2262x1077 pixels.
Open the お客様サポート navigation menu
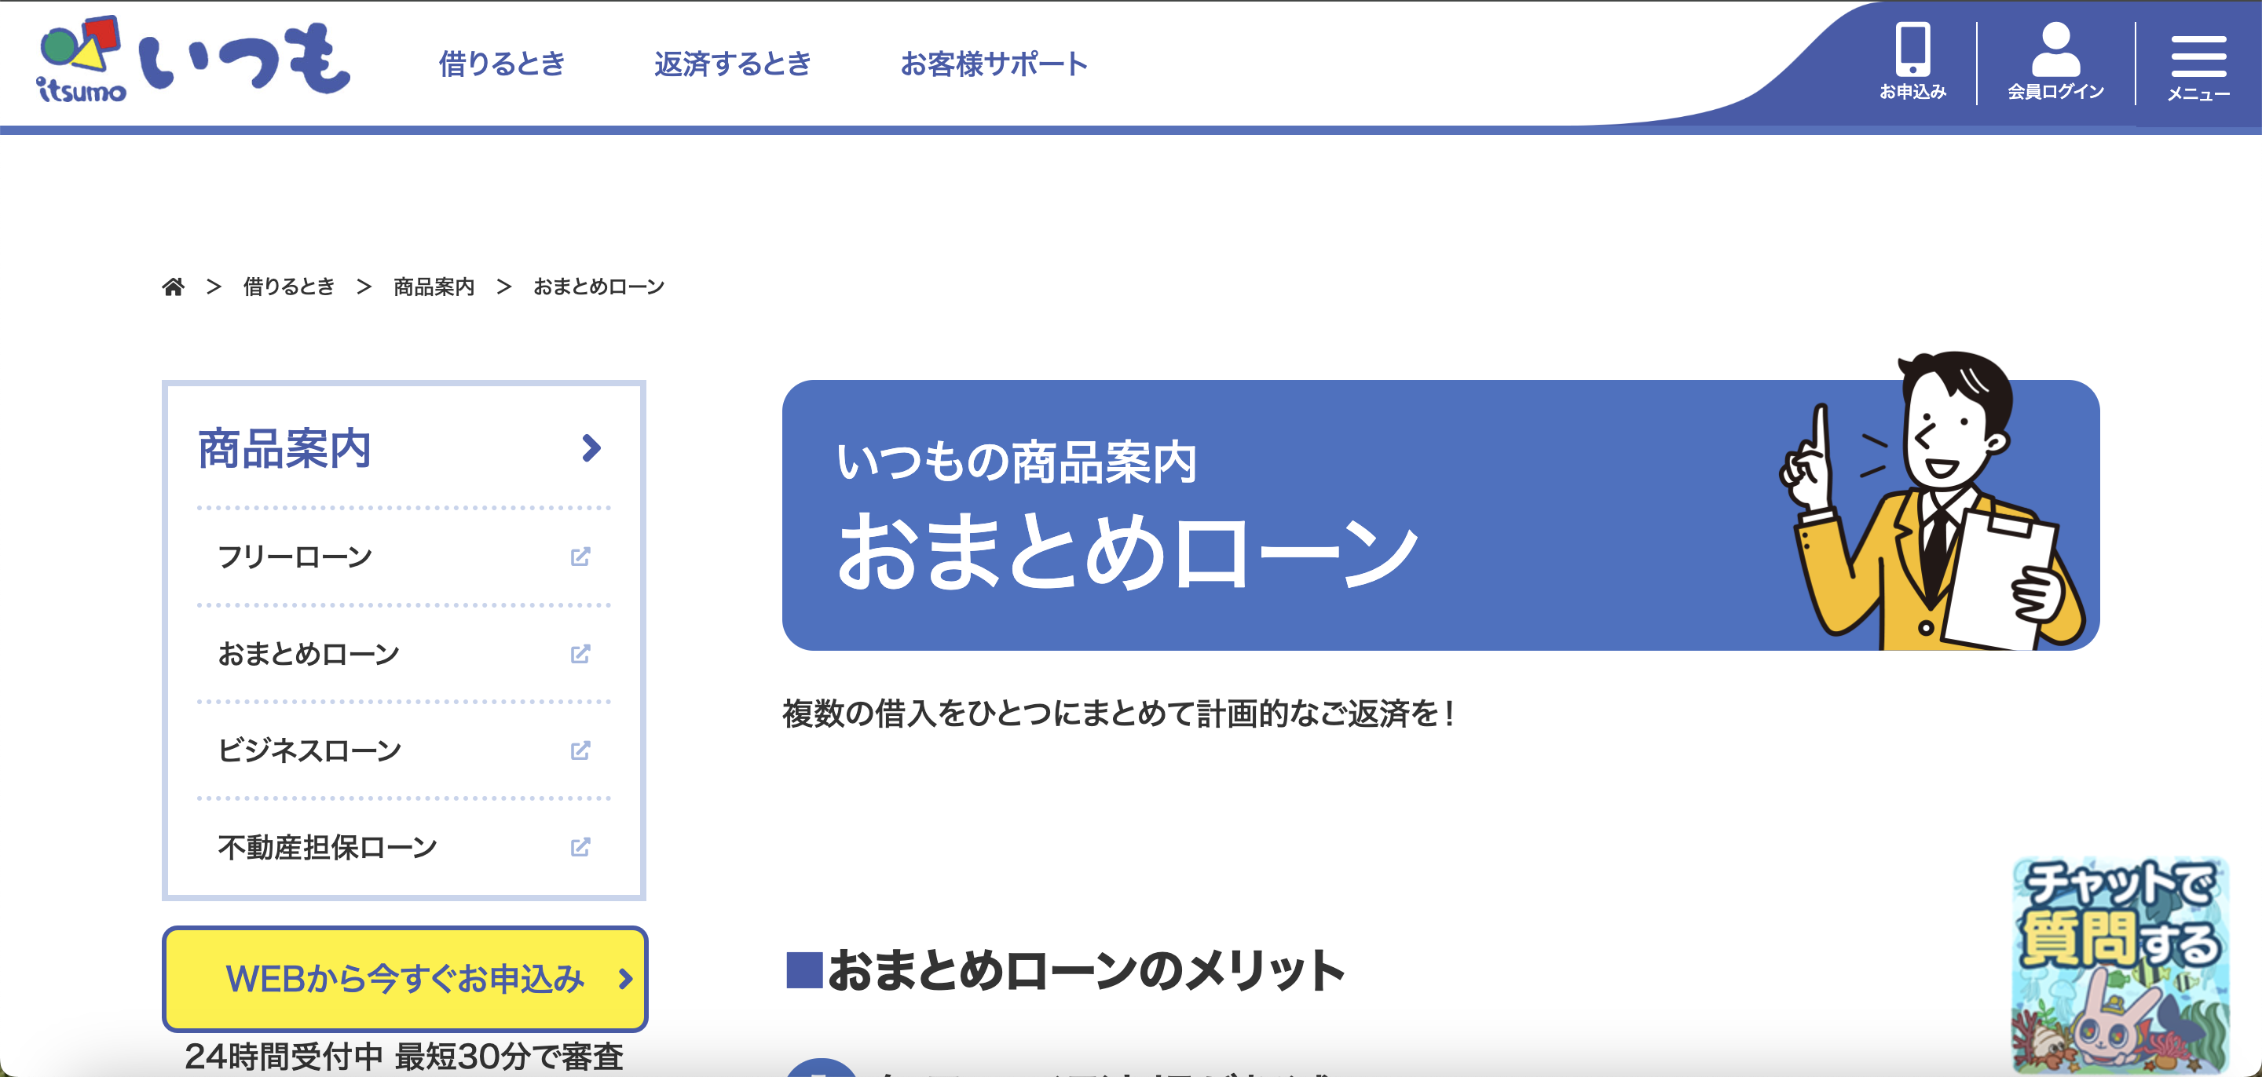pos(994,64)
